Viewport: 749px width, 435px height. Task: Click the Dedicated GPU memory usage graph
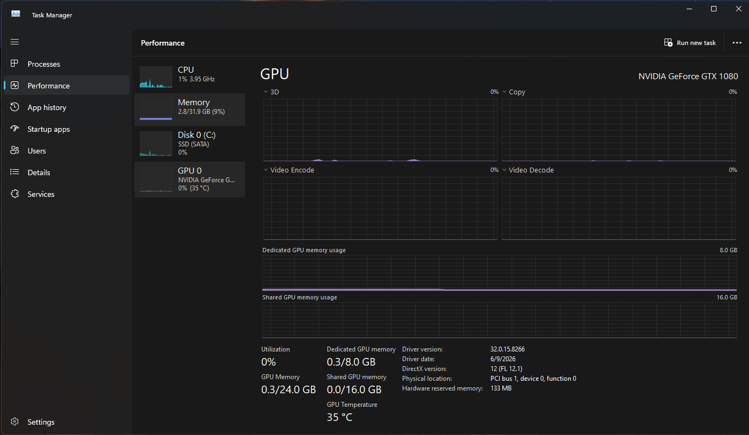click(499, 273)
